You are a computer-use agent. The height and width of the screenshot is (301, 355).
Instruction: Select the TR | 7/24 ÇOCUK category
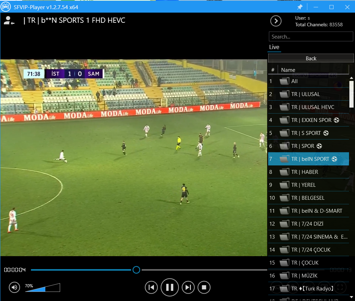tap(308, 250)
